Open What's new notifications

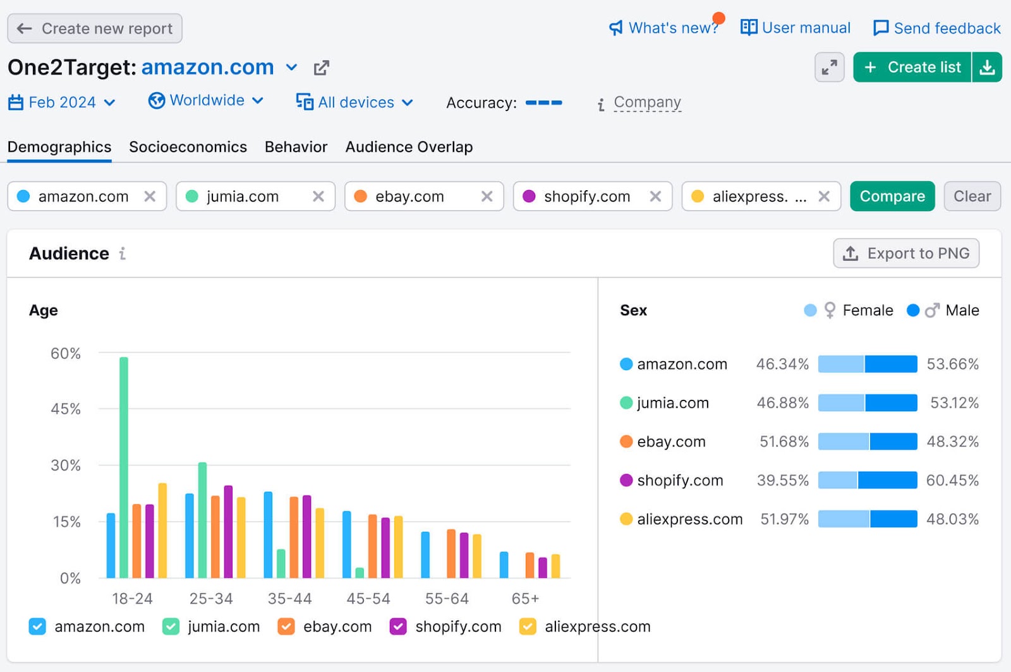[663, 28]
